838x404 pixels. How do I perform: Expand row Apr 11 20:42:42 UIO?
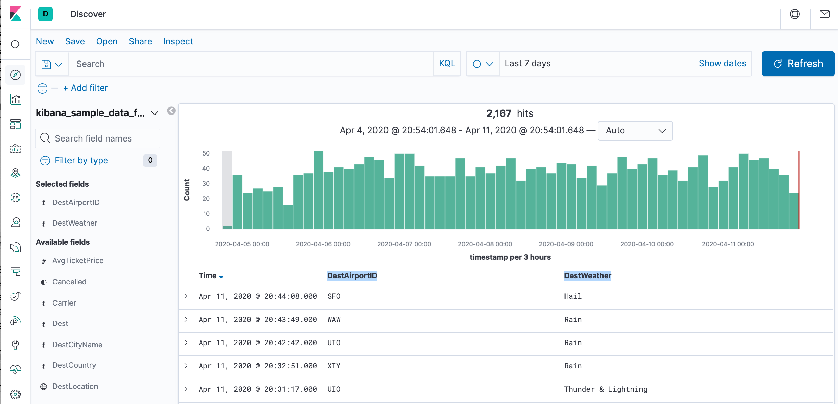pyautogui.click(x=186, y=342)
